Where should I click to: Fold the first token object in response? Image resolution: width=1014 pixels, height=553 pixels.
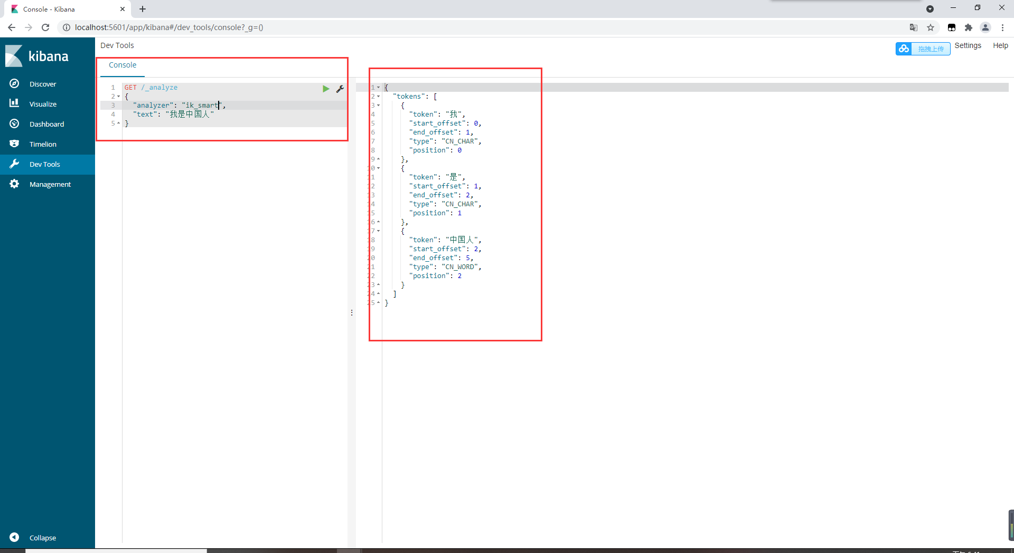click(379, 106)
